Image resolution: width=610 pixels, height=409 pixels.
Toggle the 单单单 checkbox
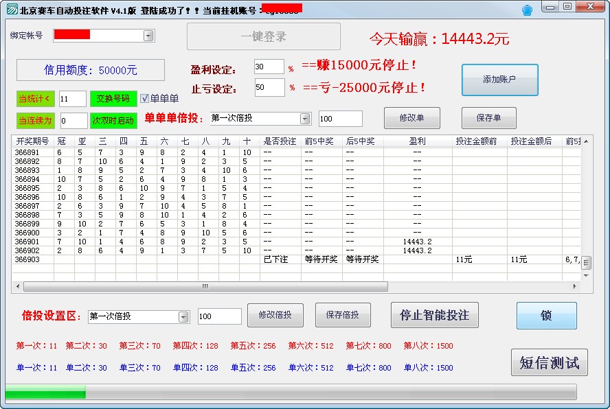(x=144, y=99)
